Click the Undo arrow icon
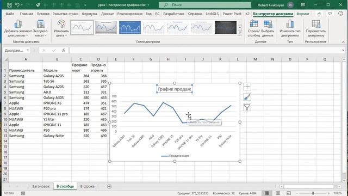This screenshot has height=196, width=348. coord(17,5)
